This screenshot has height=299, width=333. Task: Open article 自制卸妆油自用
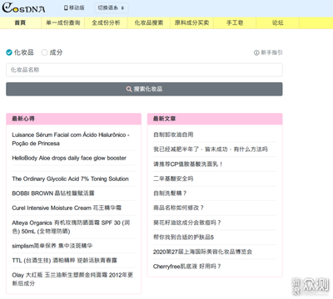point(173,135)
